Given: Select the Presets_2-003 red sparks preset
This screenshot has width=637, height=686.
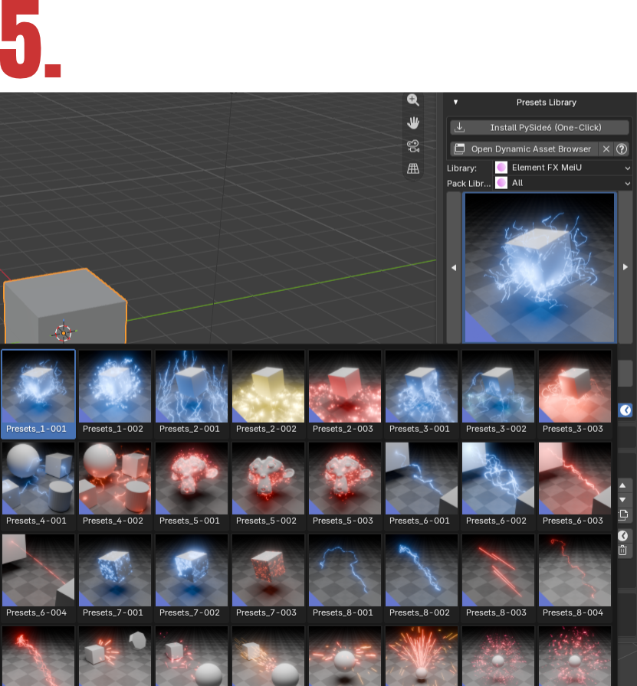Looking at the screenshot, I should (345, 394).
